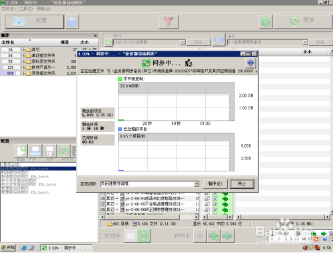Minimize progress dialog with blue arrow
This screenshot has width=333, height=253.
250,63
